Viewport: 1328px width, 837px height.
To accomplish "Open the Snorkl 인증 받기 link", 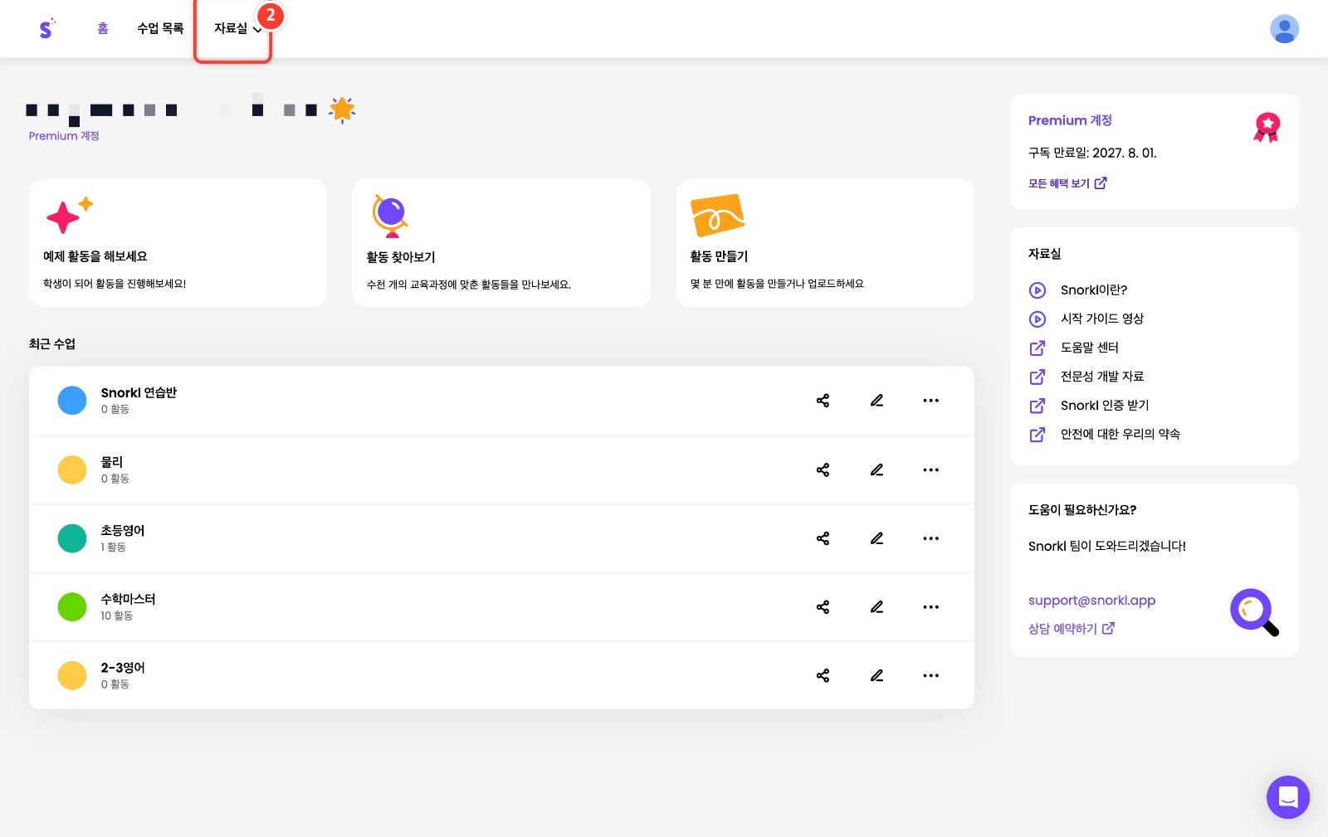I will click(x=1105, y=406).
